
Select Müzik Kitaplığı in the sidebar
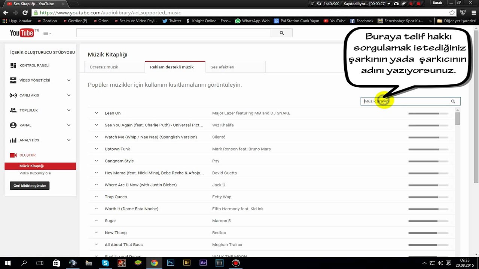point(40,166)
